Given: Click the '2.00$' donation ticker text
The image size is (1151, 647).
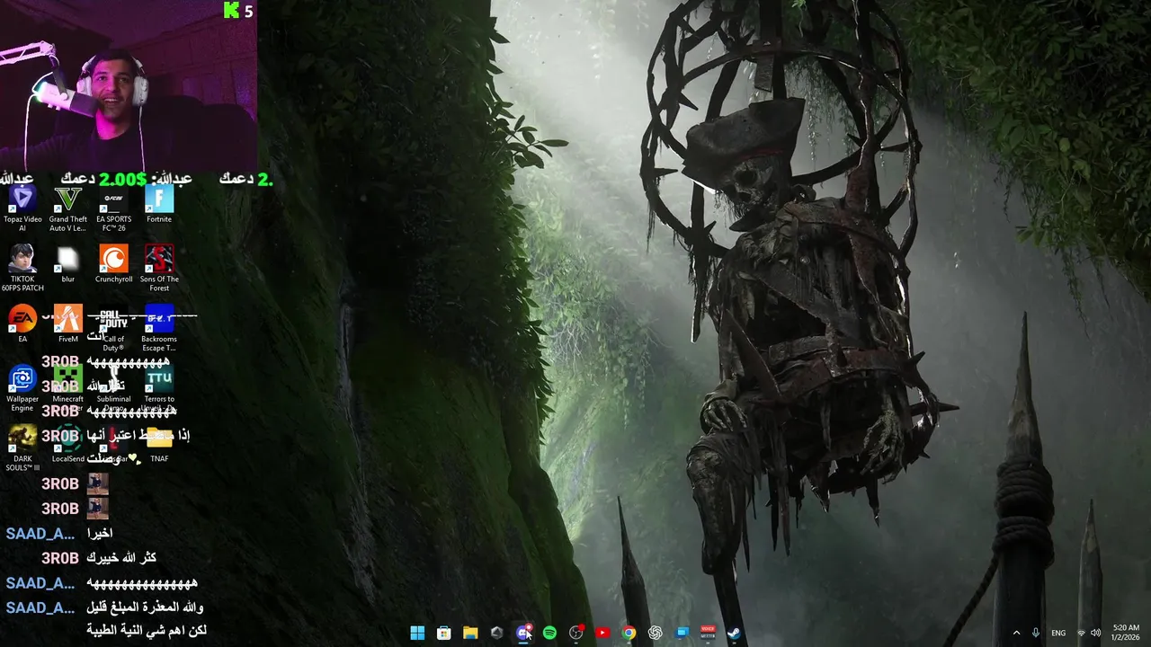Looking at the screenshot, I should (x=122, y=179).
